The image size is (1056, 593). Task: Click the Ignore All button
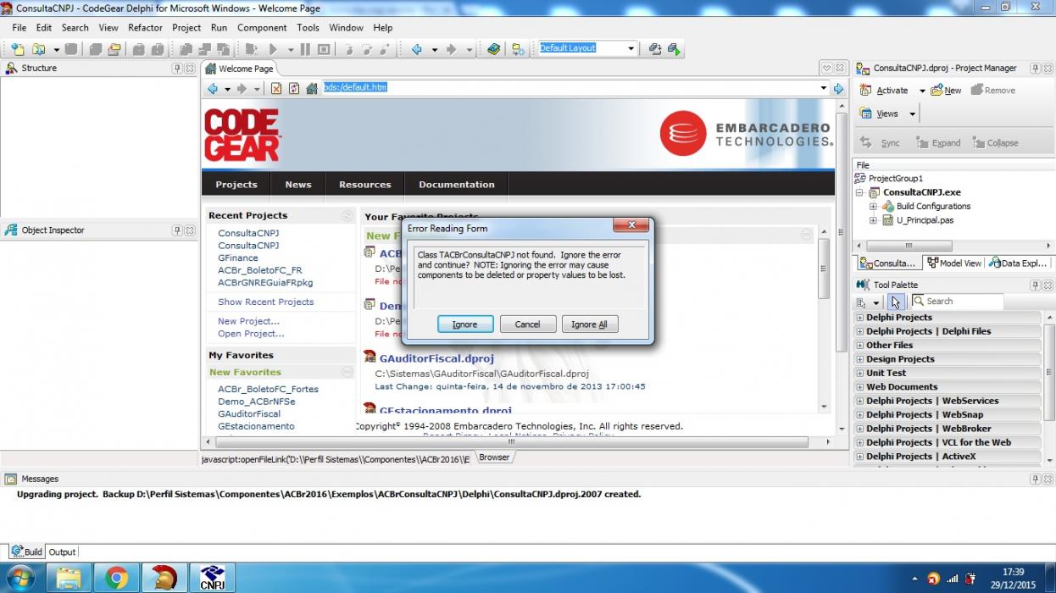(x=590, y=324)
